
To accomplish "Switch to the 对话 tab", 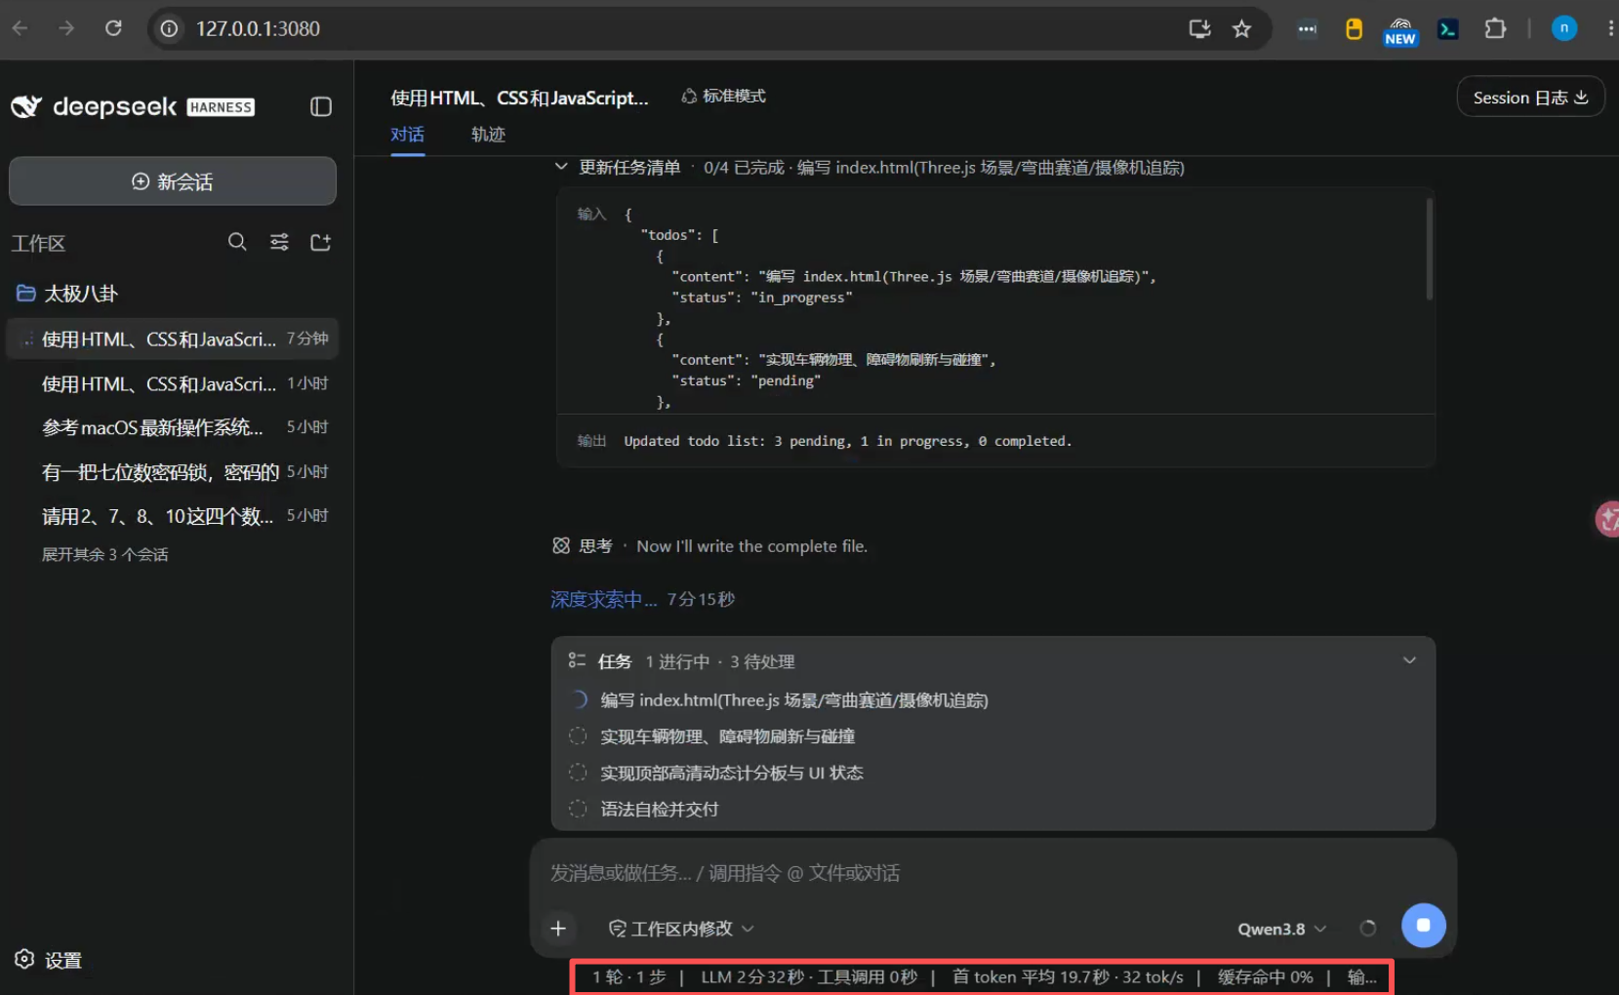I will tap(407, 135).
